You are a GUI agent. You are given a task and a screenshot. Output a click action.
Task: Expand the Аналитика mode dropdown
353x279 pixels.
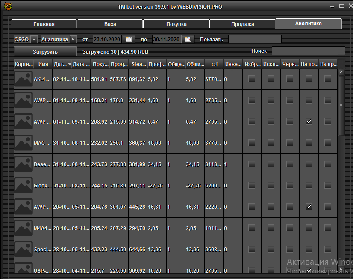point(59,40)
